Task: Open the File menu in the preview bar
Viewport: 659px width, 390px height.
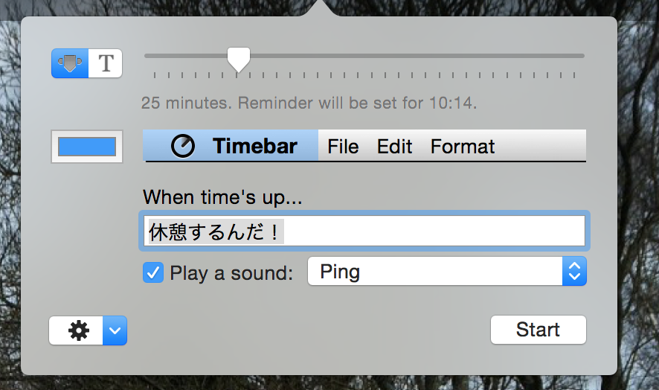Action: pyautogui.click(x=343, y=147)
